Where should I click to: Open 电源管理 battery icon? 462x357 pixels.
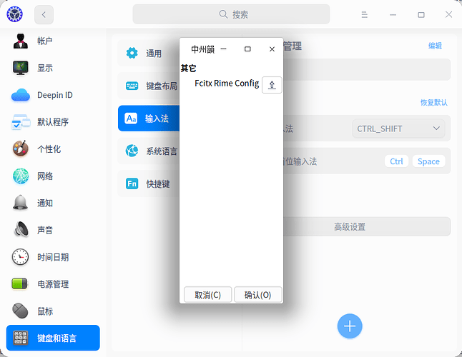tap(19, 283)
